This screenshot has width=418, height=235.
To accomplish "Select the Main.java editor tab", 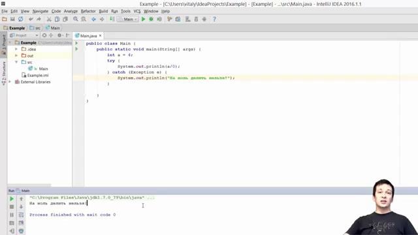I will tap(89, 36).
